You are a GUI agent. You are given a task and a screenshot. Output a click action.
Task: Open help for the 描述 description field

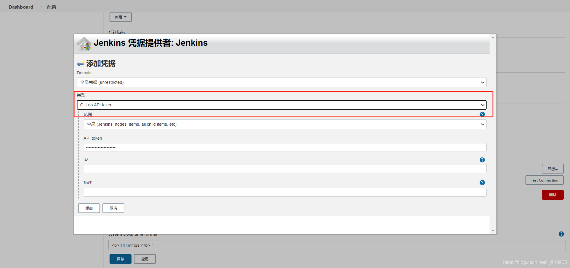coord(482,182)
